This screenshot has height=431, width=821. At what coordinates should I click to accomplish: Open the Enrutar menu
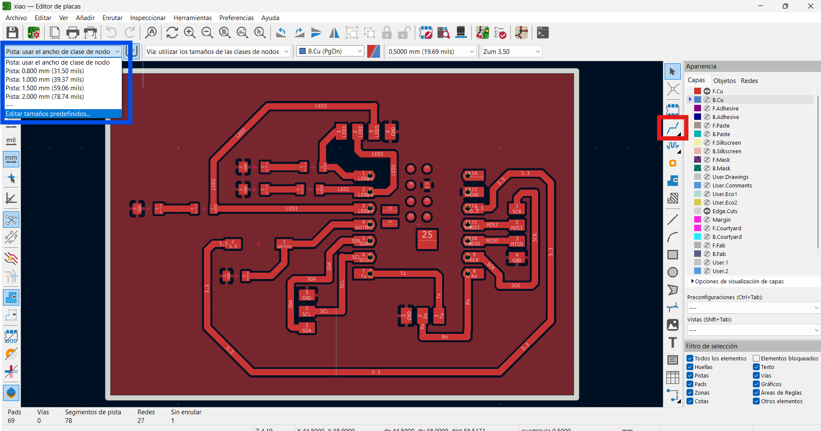(x=112, y=18)
